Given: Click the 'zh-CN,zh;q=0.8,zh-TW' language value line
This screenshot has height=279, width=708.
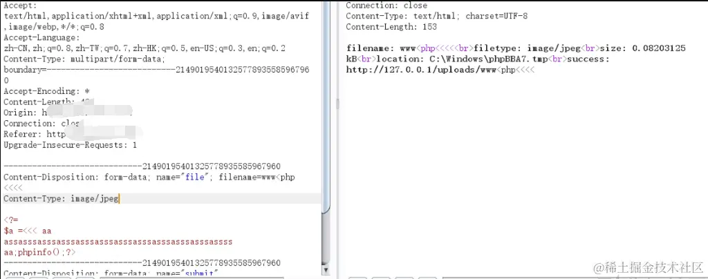Looking at the screenshot, I should 145,48.
